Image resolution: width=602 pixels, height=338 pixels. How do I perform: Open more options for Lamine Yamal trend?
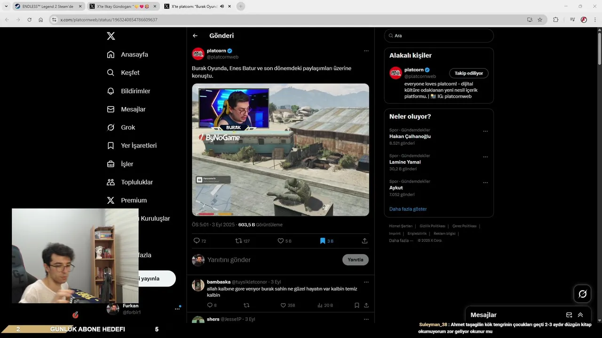pyautogui.click(x=485, y=157)
